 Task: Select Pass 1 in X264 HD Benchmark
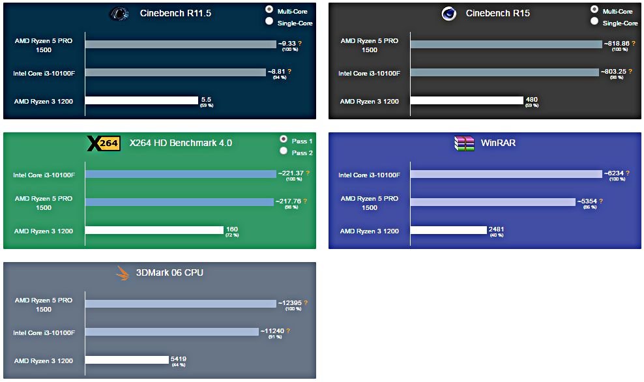284,139
